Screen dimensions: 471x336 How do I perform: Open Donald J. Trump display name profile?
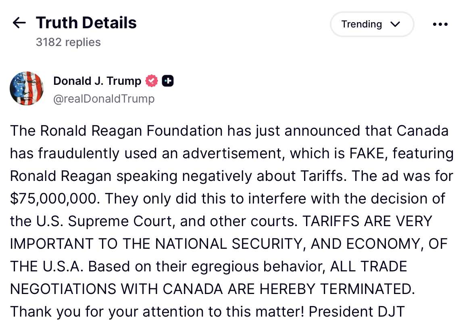coord(97,81)
